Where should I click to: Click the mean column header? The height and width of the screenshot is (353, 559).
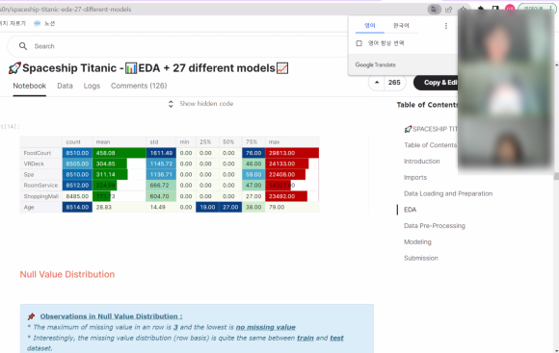click(103, 142)
